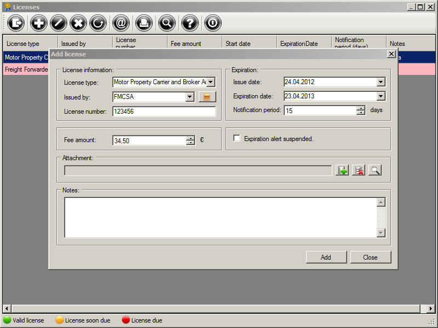This screenshot has height=328, width=438.
Task: Click the email @ toolbar icon
Action: click(120, 23)
